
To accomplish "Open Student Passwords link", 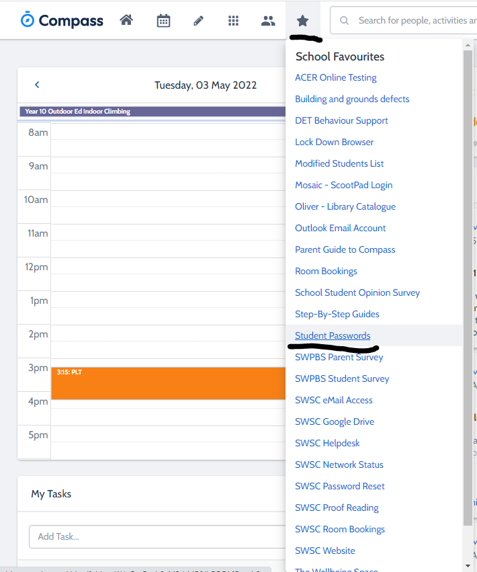I will pyautogui.click(x=333, y=336).
